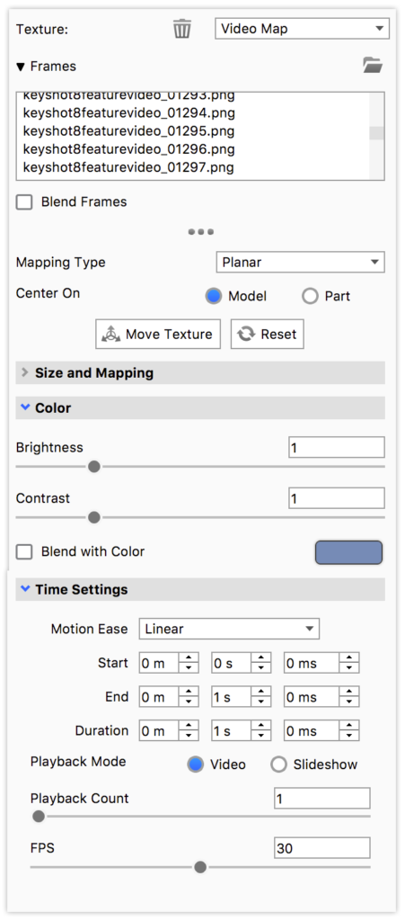Click the FPS slider handle
Screen dimensions: 405x921
click(200, 867)
